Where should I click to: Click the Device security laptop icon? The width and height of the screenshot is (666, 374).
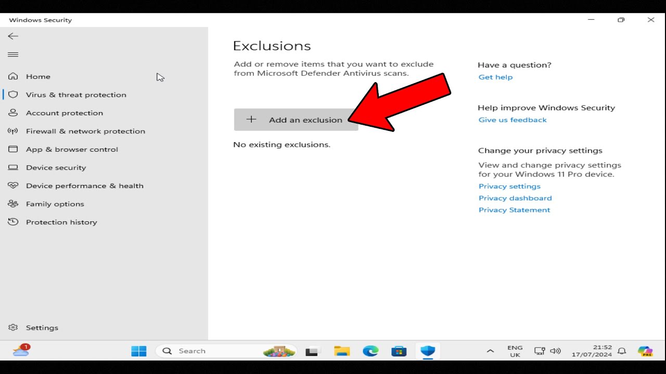click(13, 167)
